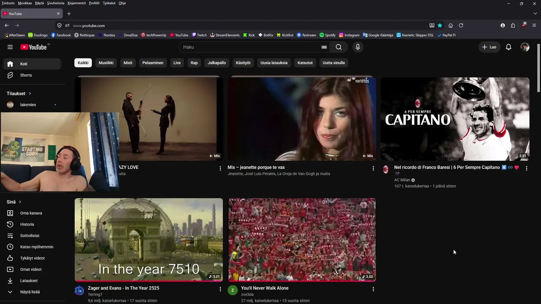Open the Työkalut menu
The width and height of the screenshot is (541, 304).
tap(109, 3)
